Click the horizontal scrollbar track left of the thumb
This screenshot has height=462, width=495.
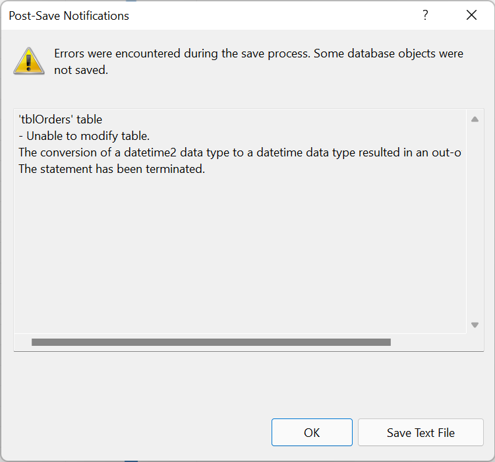tap(23, 343)
